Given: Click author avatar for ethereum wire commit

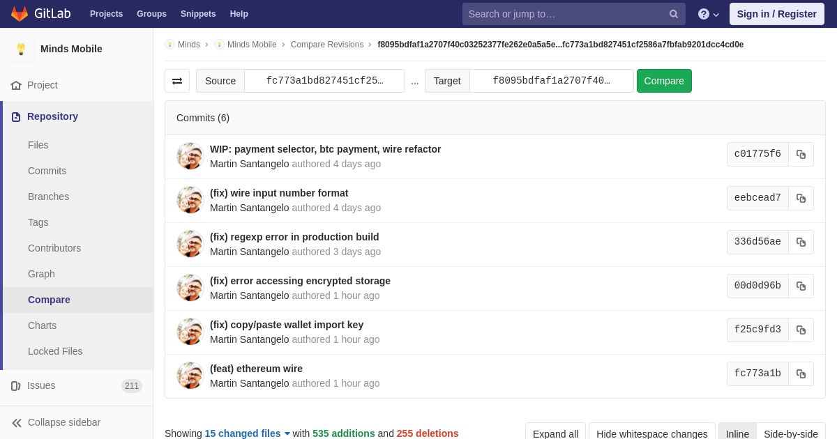Looking at the screenshot, I should 190,376.
